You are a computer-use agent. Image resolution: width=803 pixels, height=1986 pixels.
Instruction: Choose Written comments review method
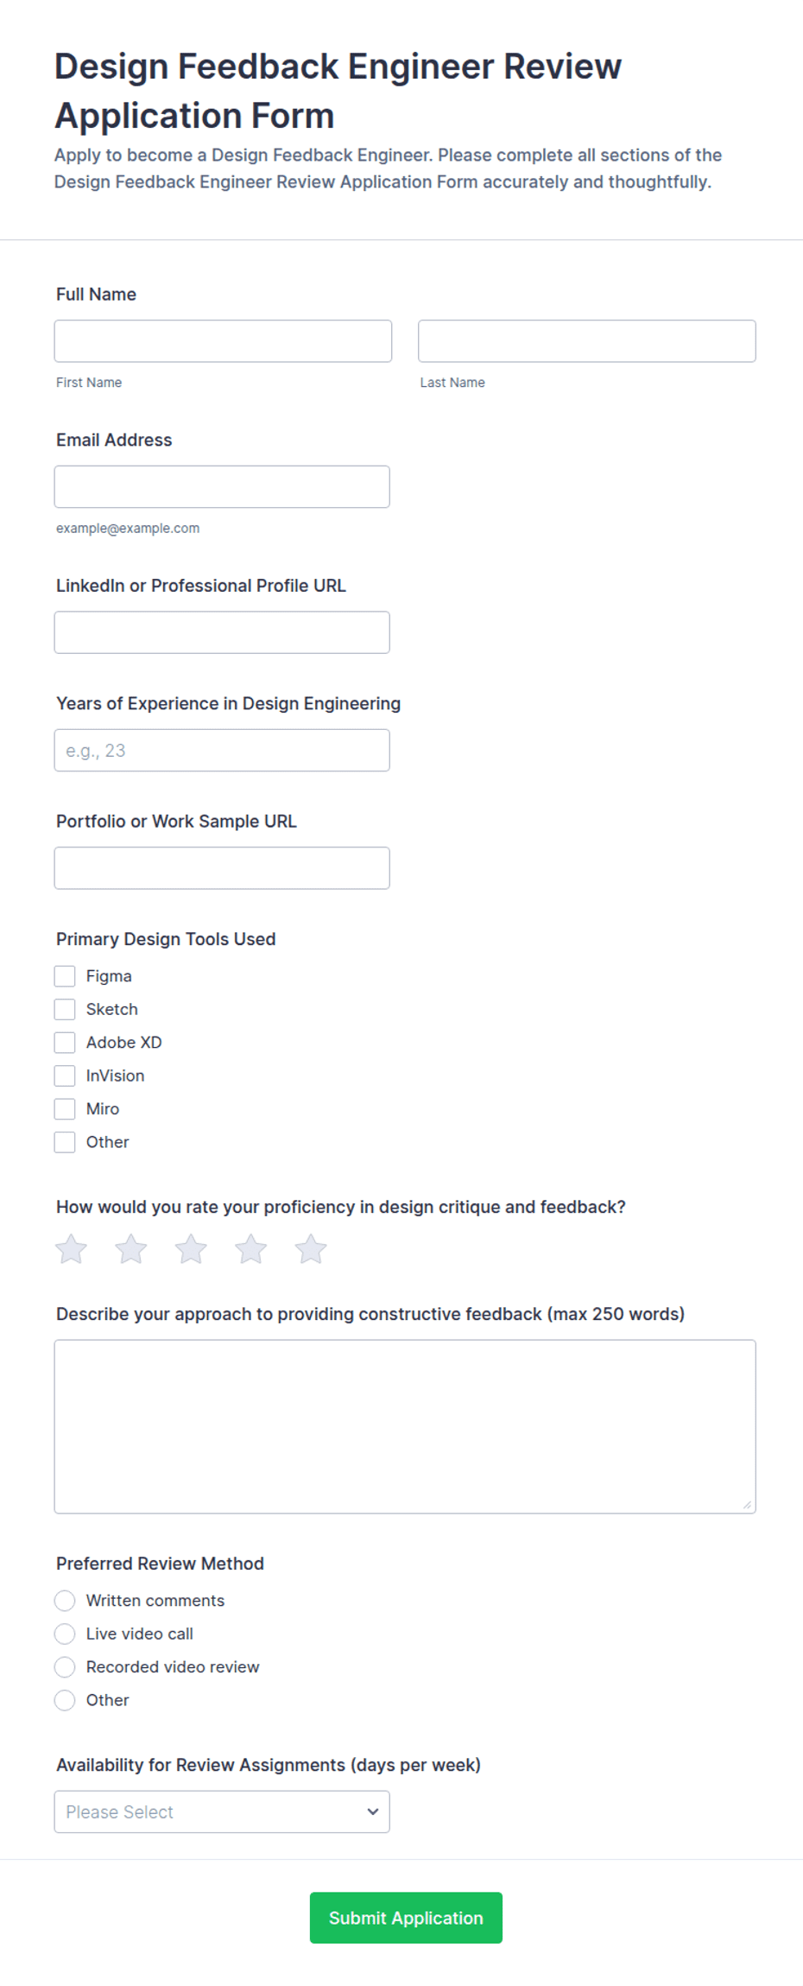[x=65, y=1601]
